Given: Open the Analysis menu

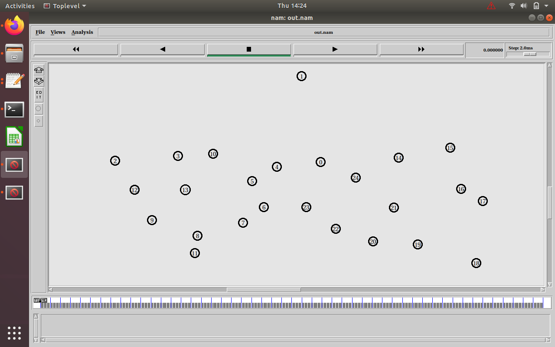Looking at the screenshot, I should (x=82, y=32).
